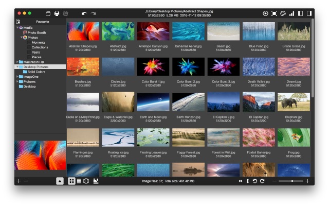Expand the ImageOne folder

point(17,77)
